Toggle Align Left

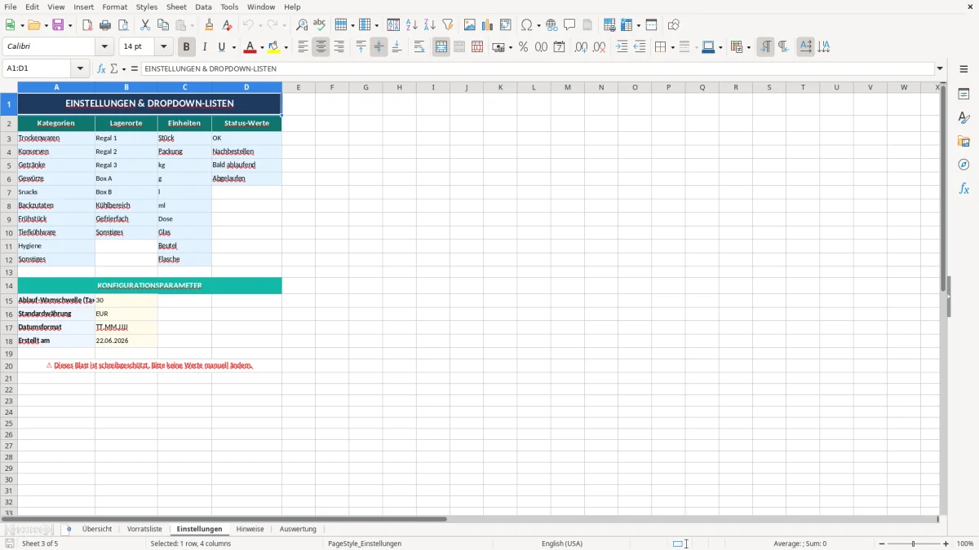coord(303,47)
